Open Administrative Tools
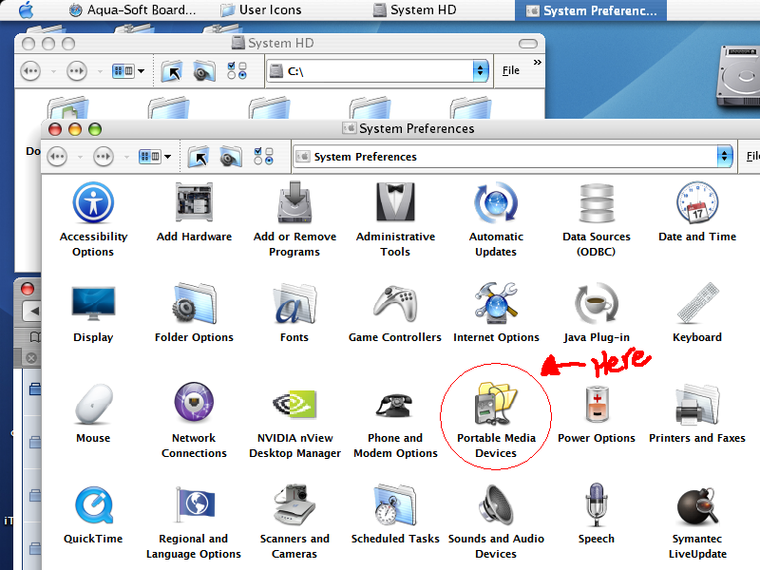 [395, 219]
